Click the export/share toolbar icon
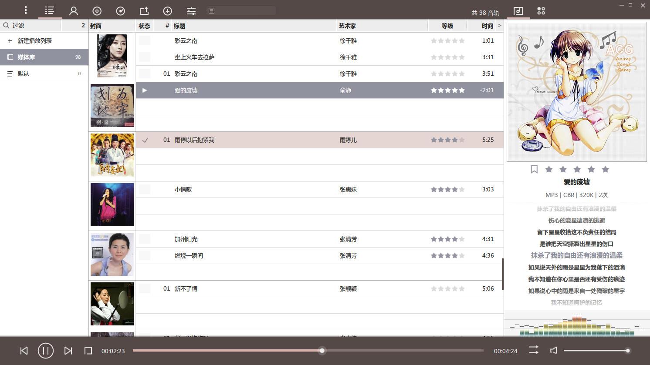 point(144,11)
